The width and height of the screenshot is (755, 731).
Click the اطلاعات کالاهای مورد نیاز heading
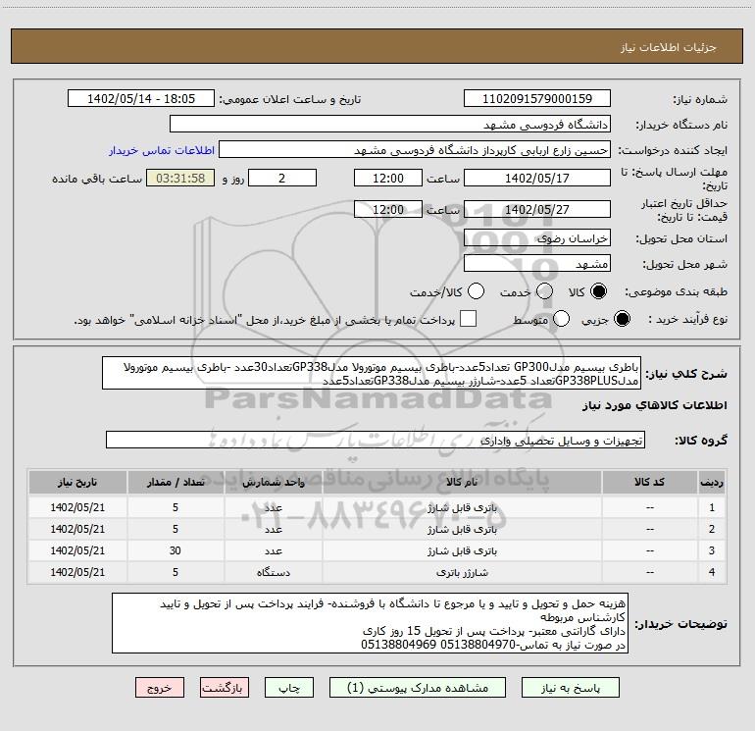(x=655, y=405)
